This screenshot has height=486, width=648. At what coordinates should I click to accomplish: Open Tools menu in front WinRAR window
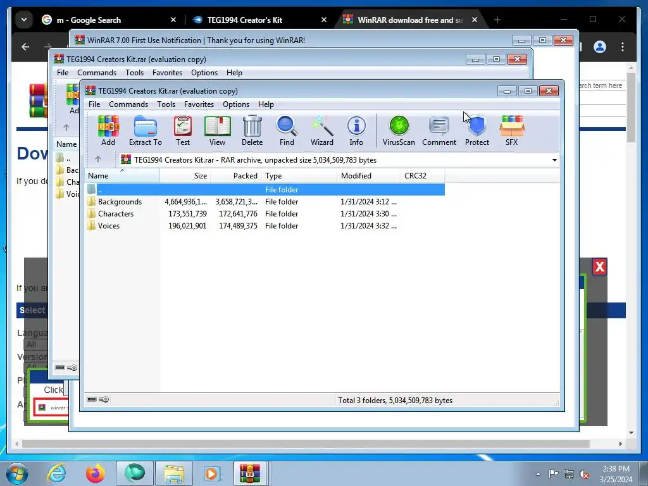pos(166,104)
